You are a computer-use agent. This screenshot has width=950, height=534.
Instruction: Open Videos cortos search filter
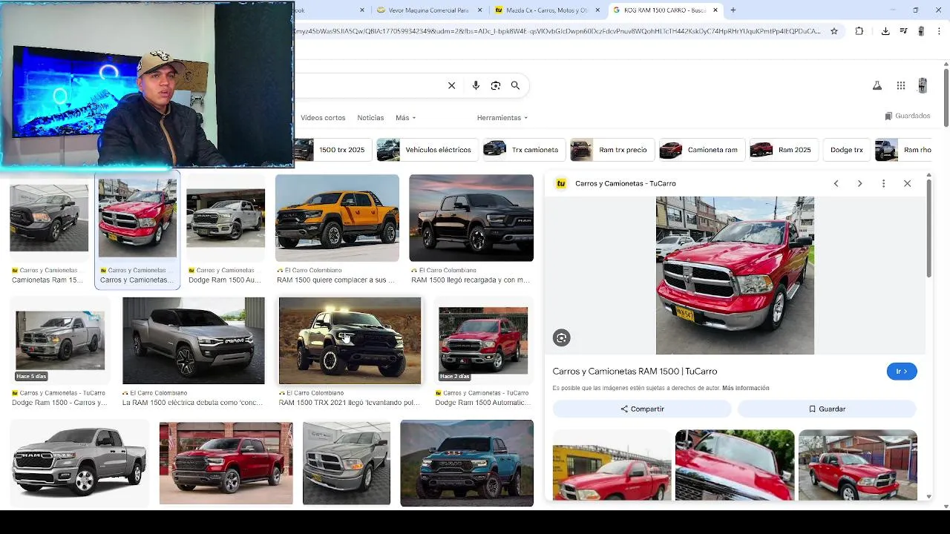coord(323,118)
